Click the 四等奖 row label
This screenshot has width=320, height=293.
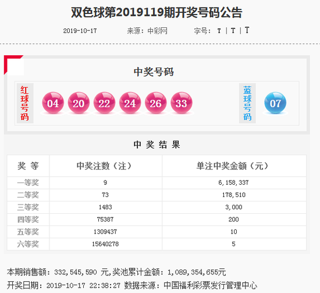tap(28, 220)
